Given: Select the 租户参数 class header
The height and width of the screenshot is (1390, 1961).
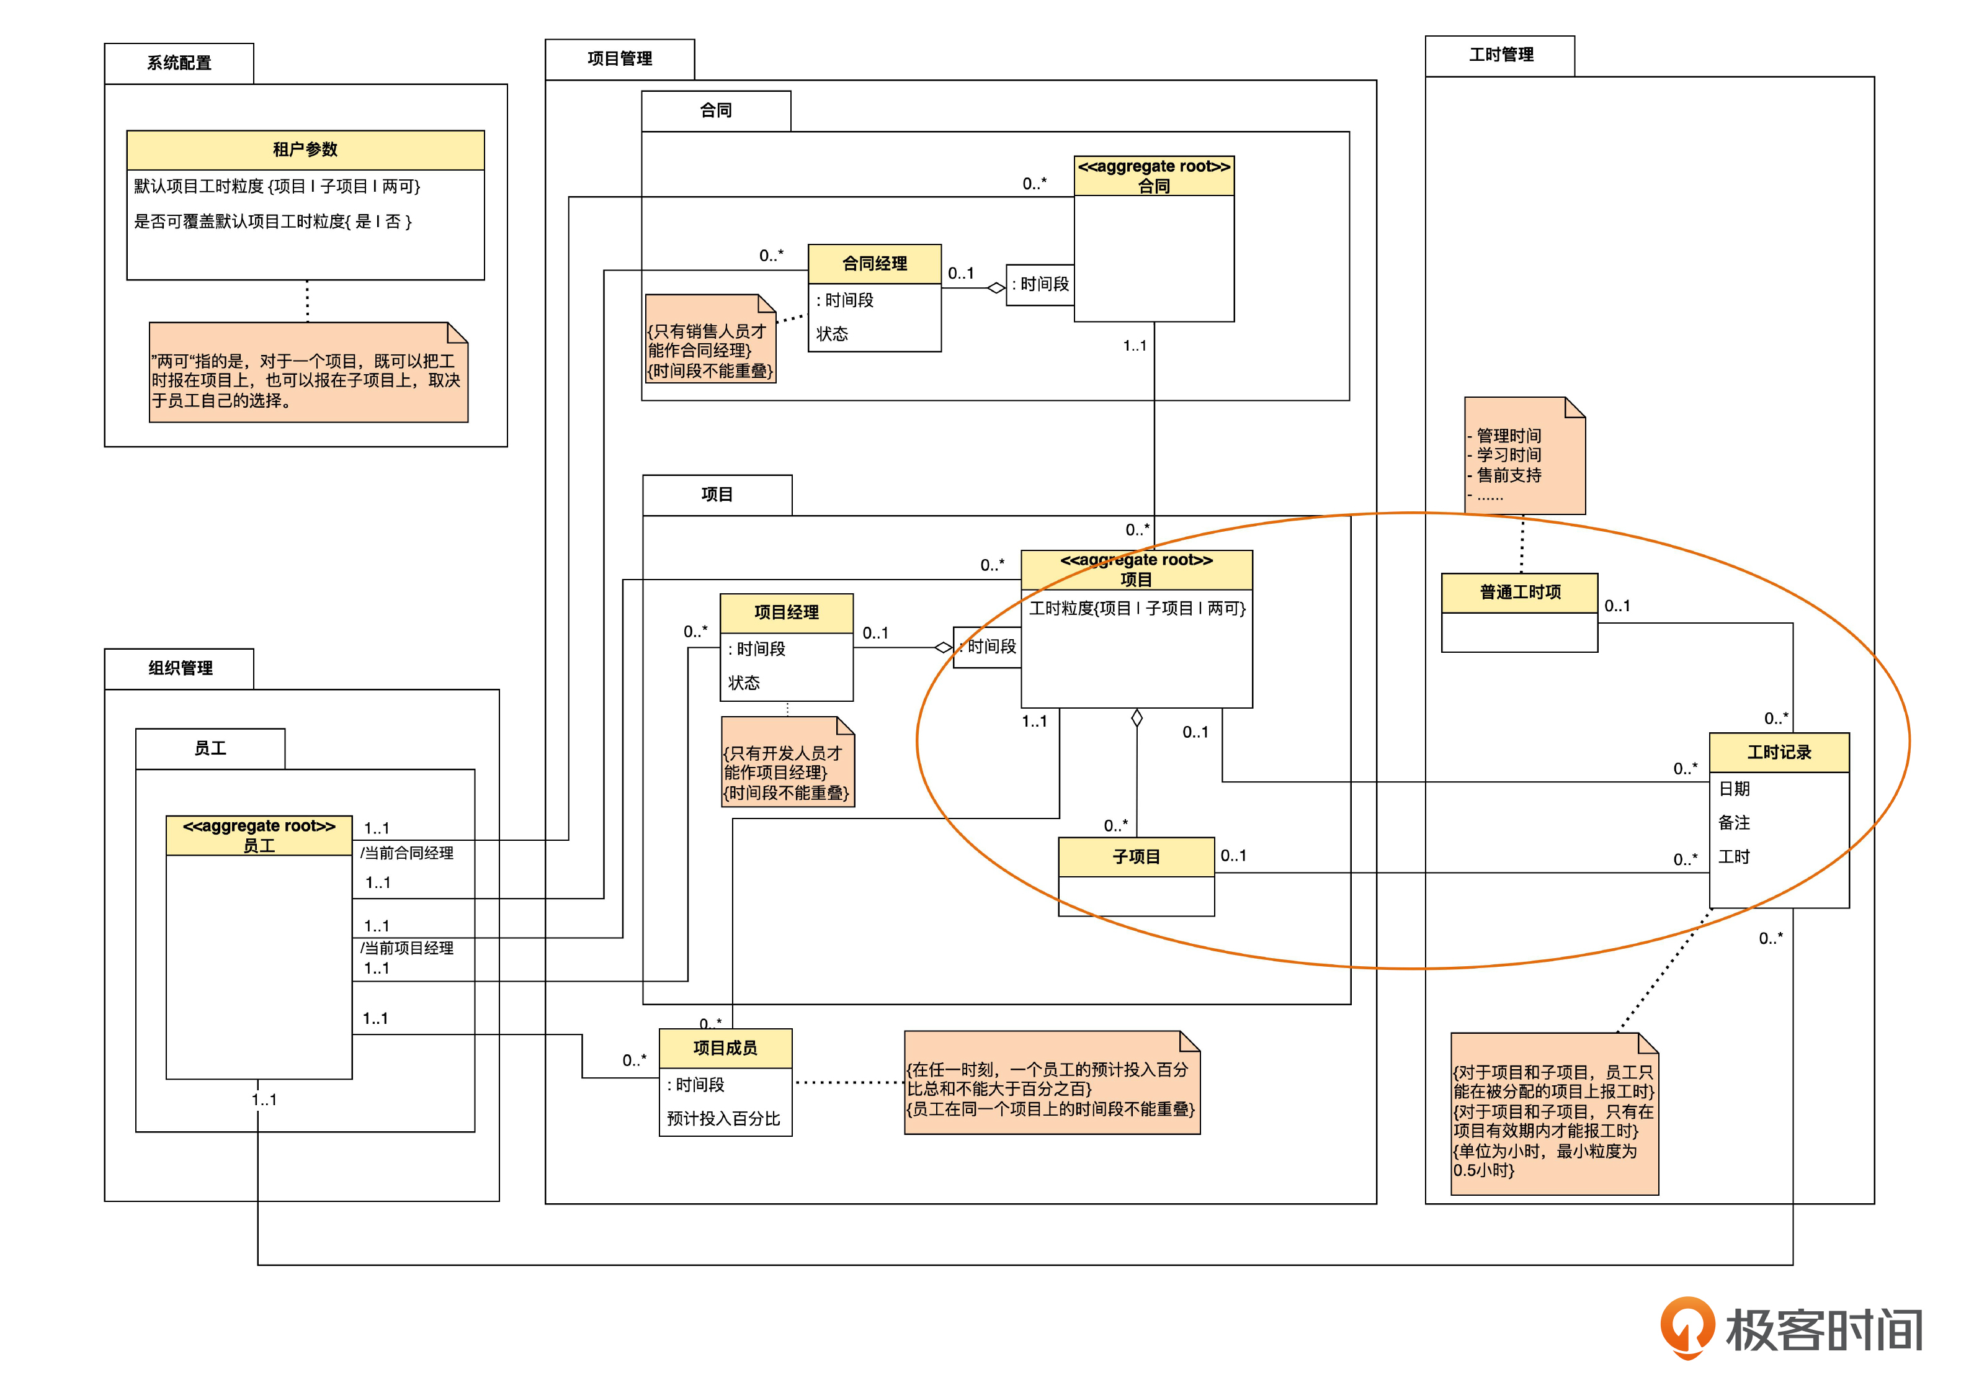Looking at the screenshot, I should coord(305,150).
